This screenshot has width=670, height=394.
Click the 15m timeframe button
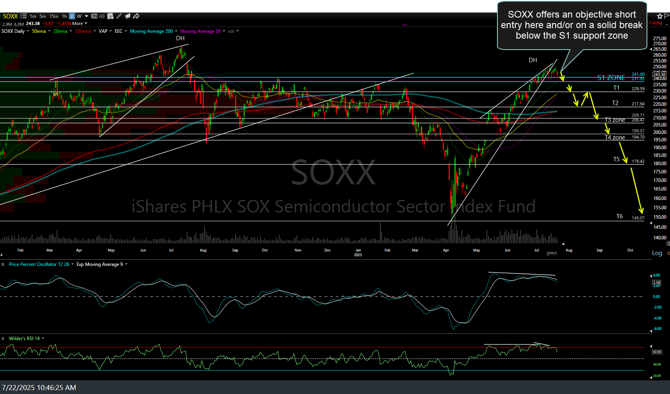[x=54, y=16]
